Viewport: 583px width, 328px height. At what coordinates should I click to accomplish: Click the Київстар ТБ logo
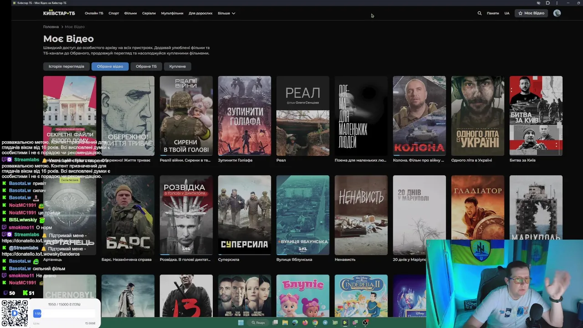click(59, 13)
